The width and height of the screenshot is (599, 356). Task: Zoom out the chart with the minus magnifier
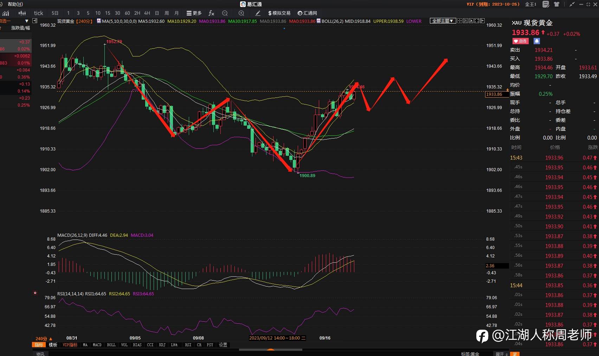(225, 13)
